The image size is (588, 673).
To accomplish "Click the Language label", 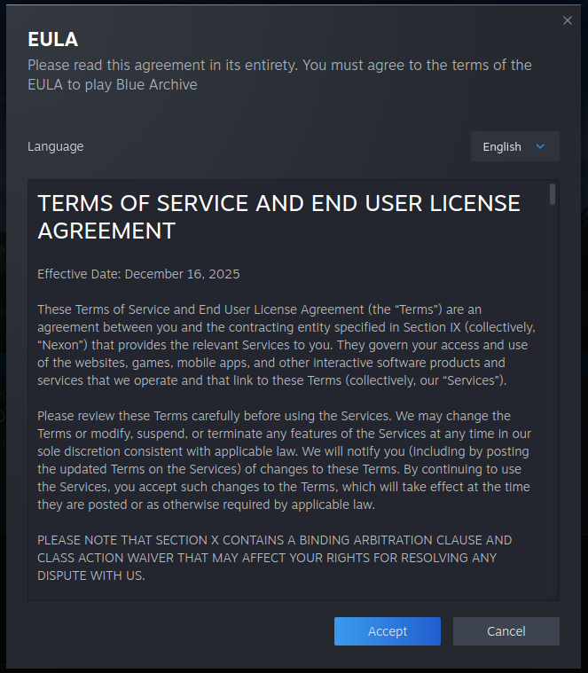I will pyautogui.click(x=55, y=146).
